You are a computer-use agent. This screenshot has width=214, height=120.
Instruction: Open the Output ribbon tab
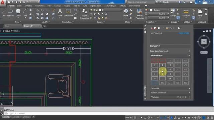click(x=67, y=6)
